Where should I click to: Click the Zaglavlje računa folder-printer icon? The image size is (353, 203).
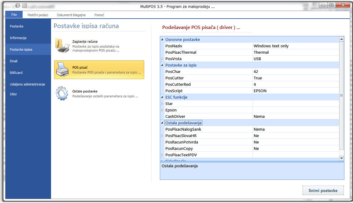(62, 45)
